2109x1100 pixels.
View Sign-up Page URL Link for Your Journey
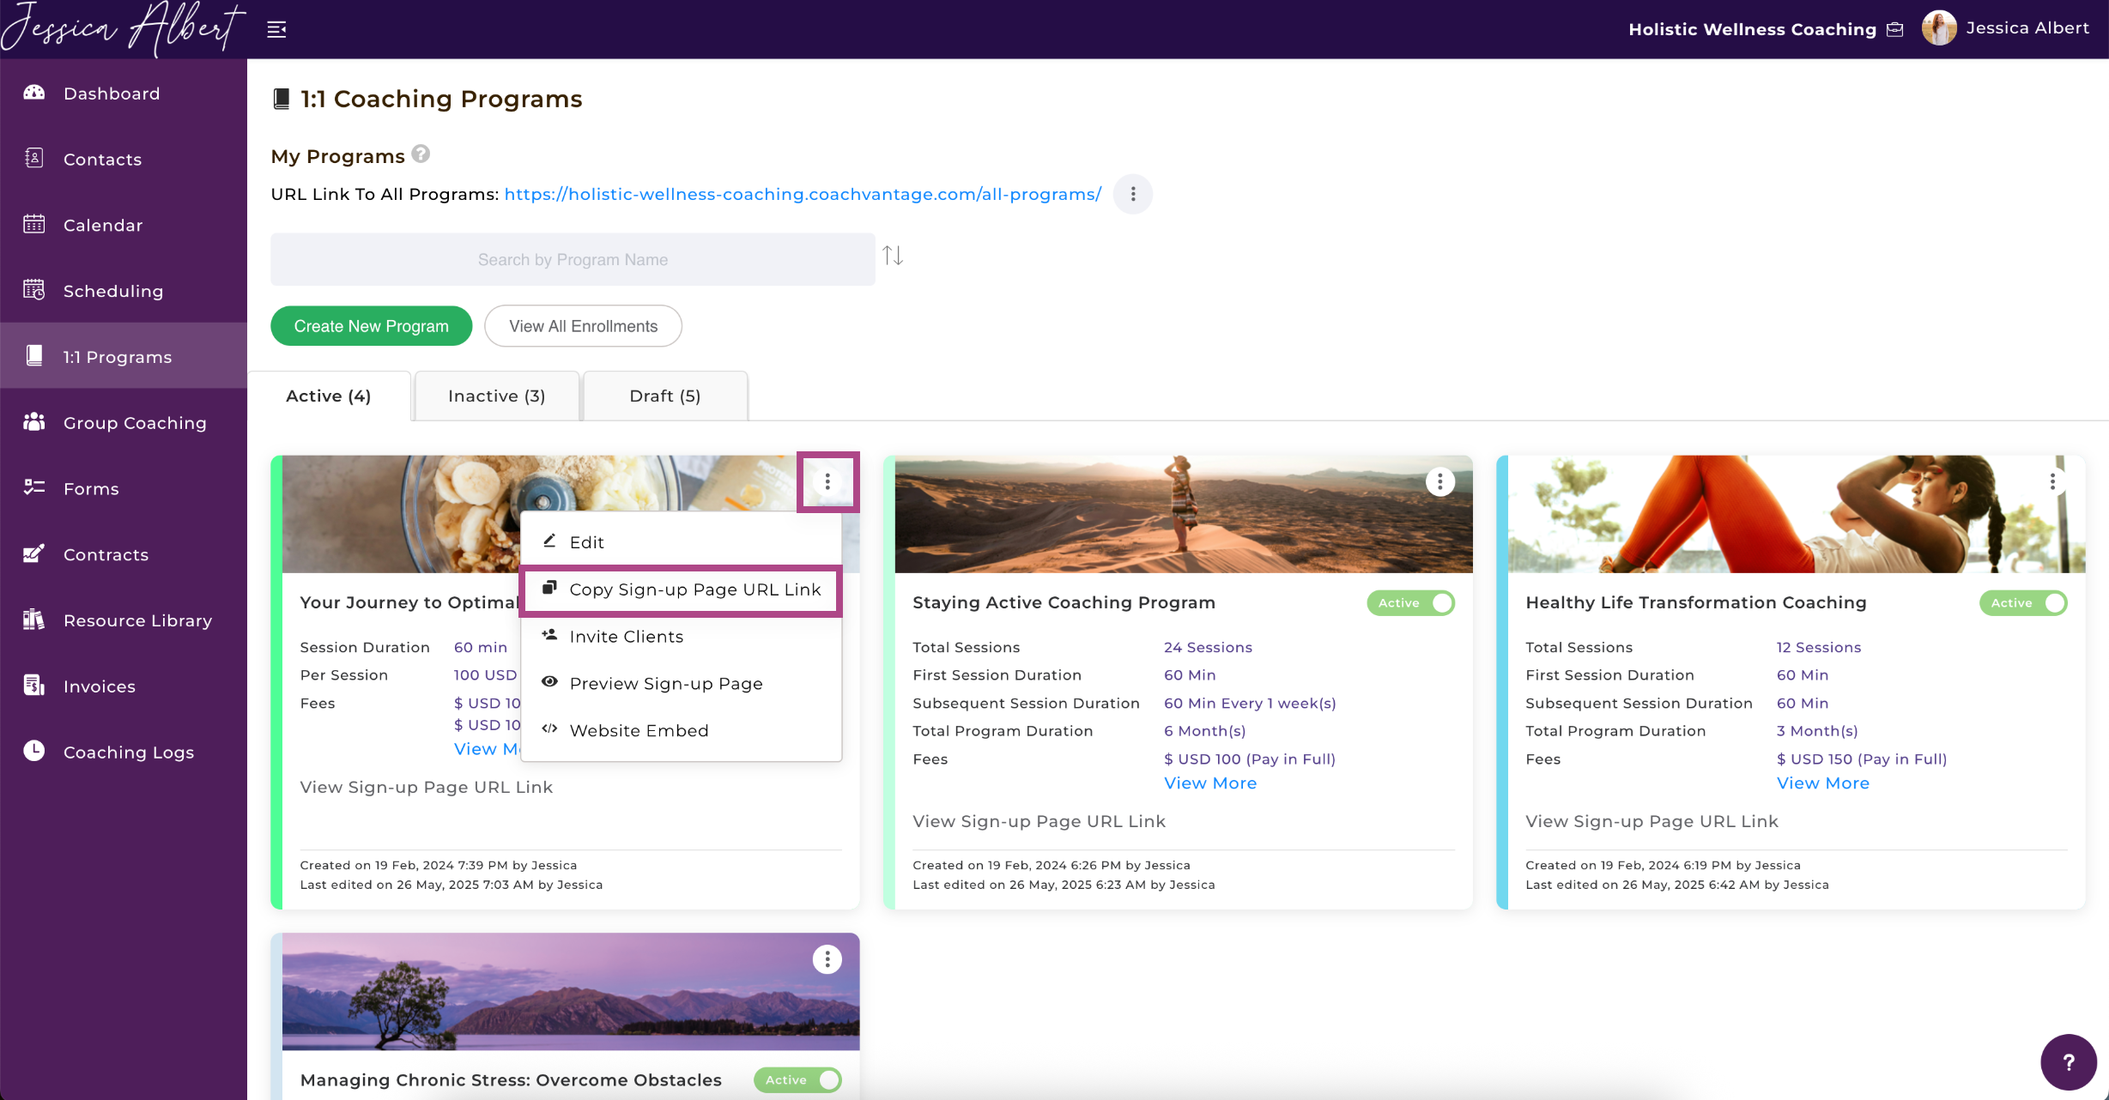pos(427,787)
